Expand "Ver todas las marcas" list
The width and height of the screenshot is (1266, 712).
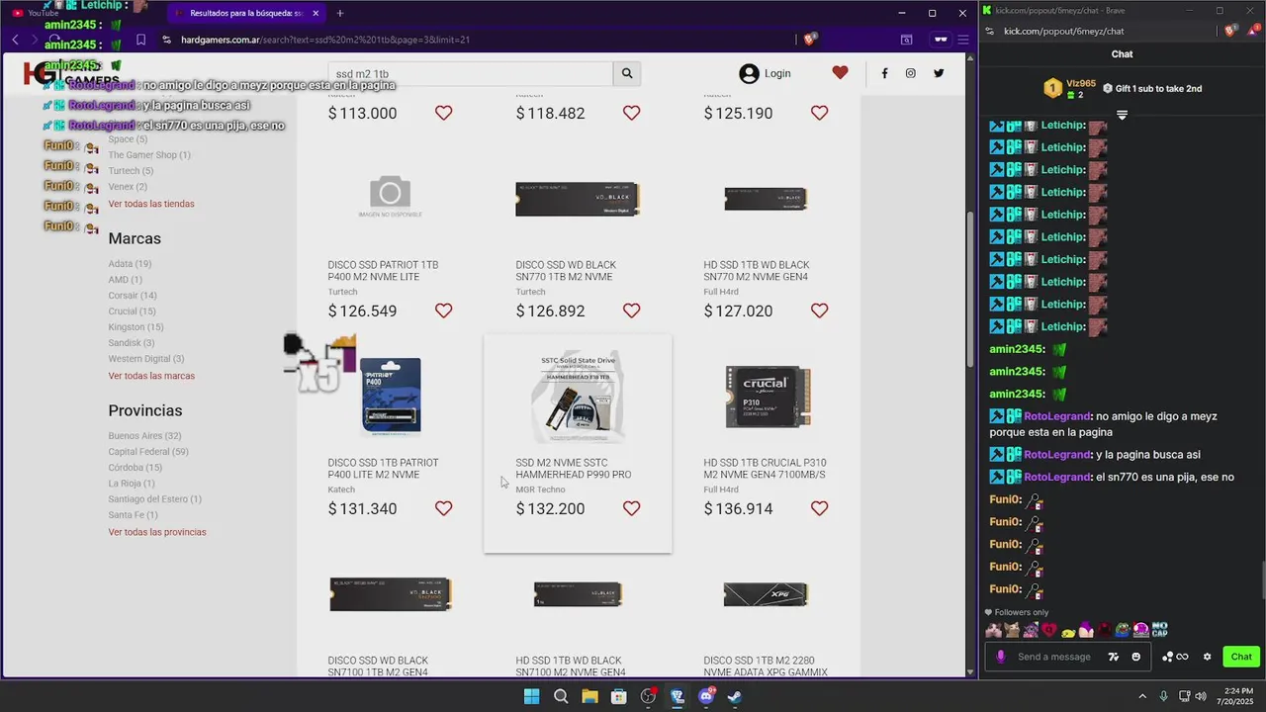tap(151, 376)
